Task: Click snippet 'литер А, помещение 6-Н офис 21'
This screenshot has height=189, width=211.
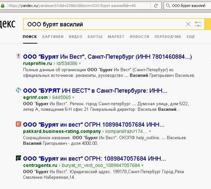Action: (56, 110)
